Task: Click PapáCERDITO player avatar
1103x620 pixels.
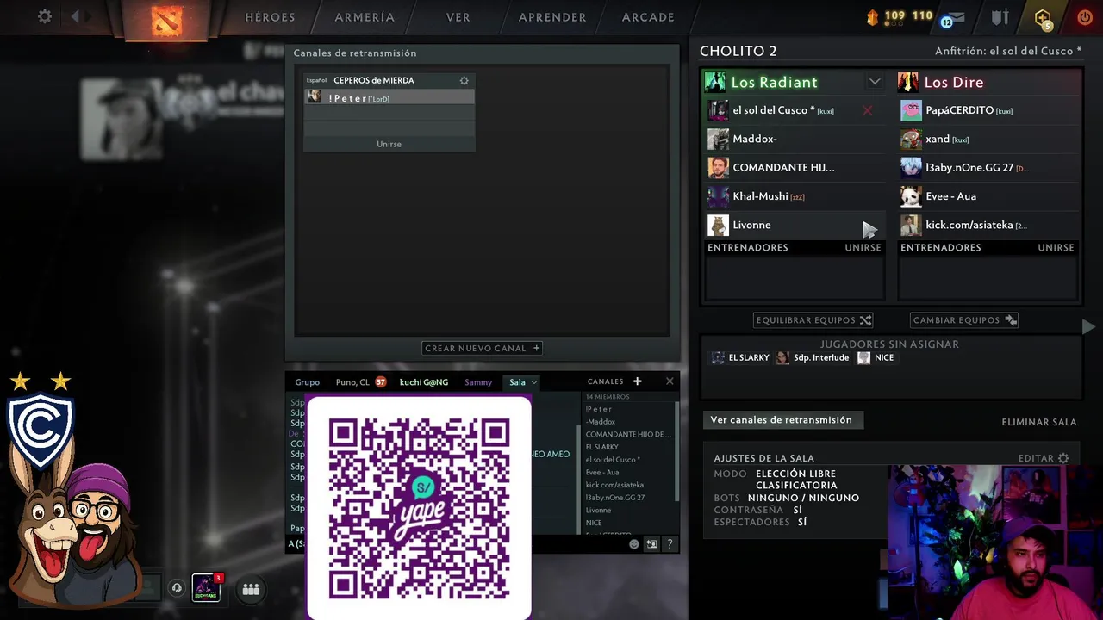Action: click(911, 110)
